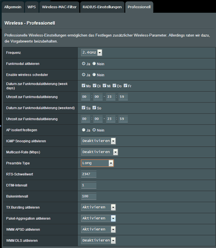The width and height of the screenshot is (216, 248).
Task: Expand the Preamble Type dropdown
Action: tap(97, 163)
